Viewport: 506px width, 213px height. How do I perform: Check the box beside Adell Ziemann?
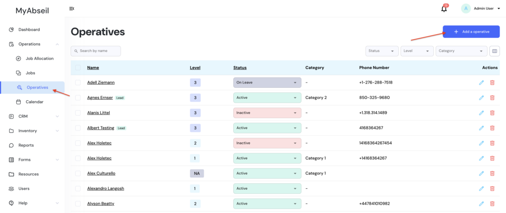click(78, 83)
